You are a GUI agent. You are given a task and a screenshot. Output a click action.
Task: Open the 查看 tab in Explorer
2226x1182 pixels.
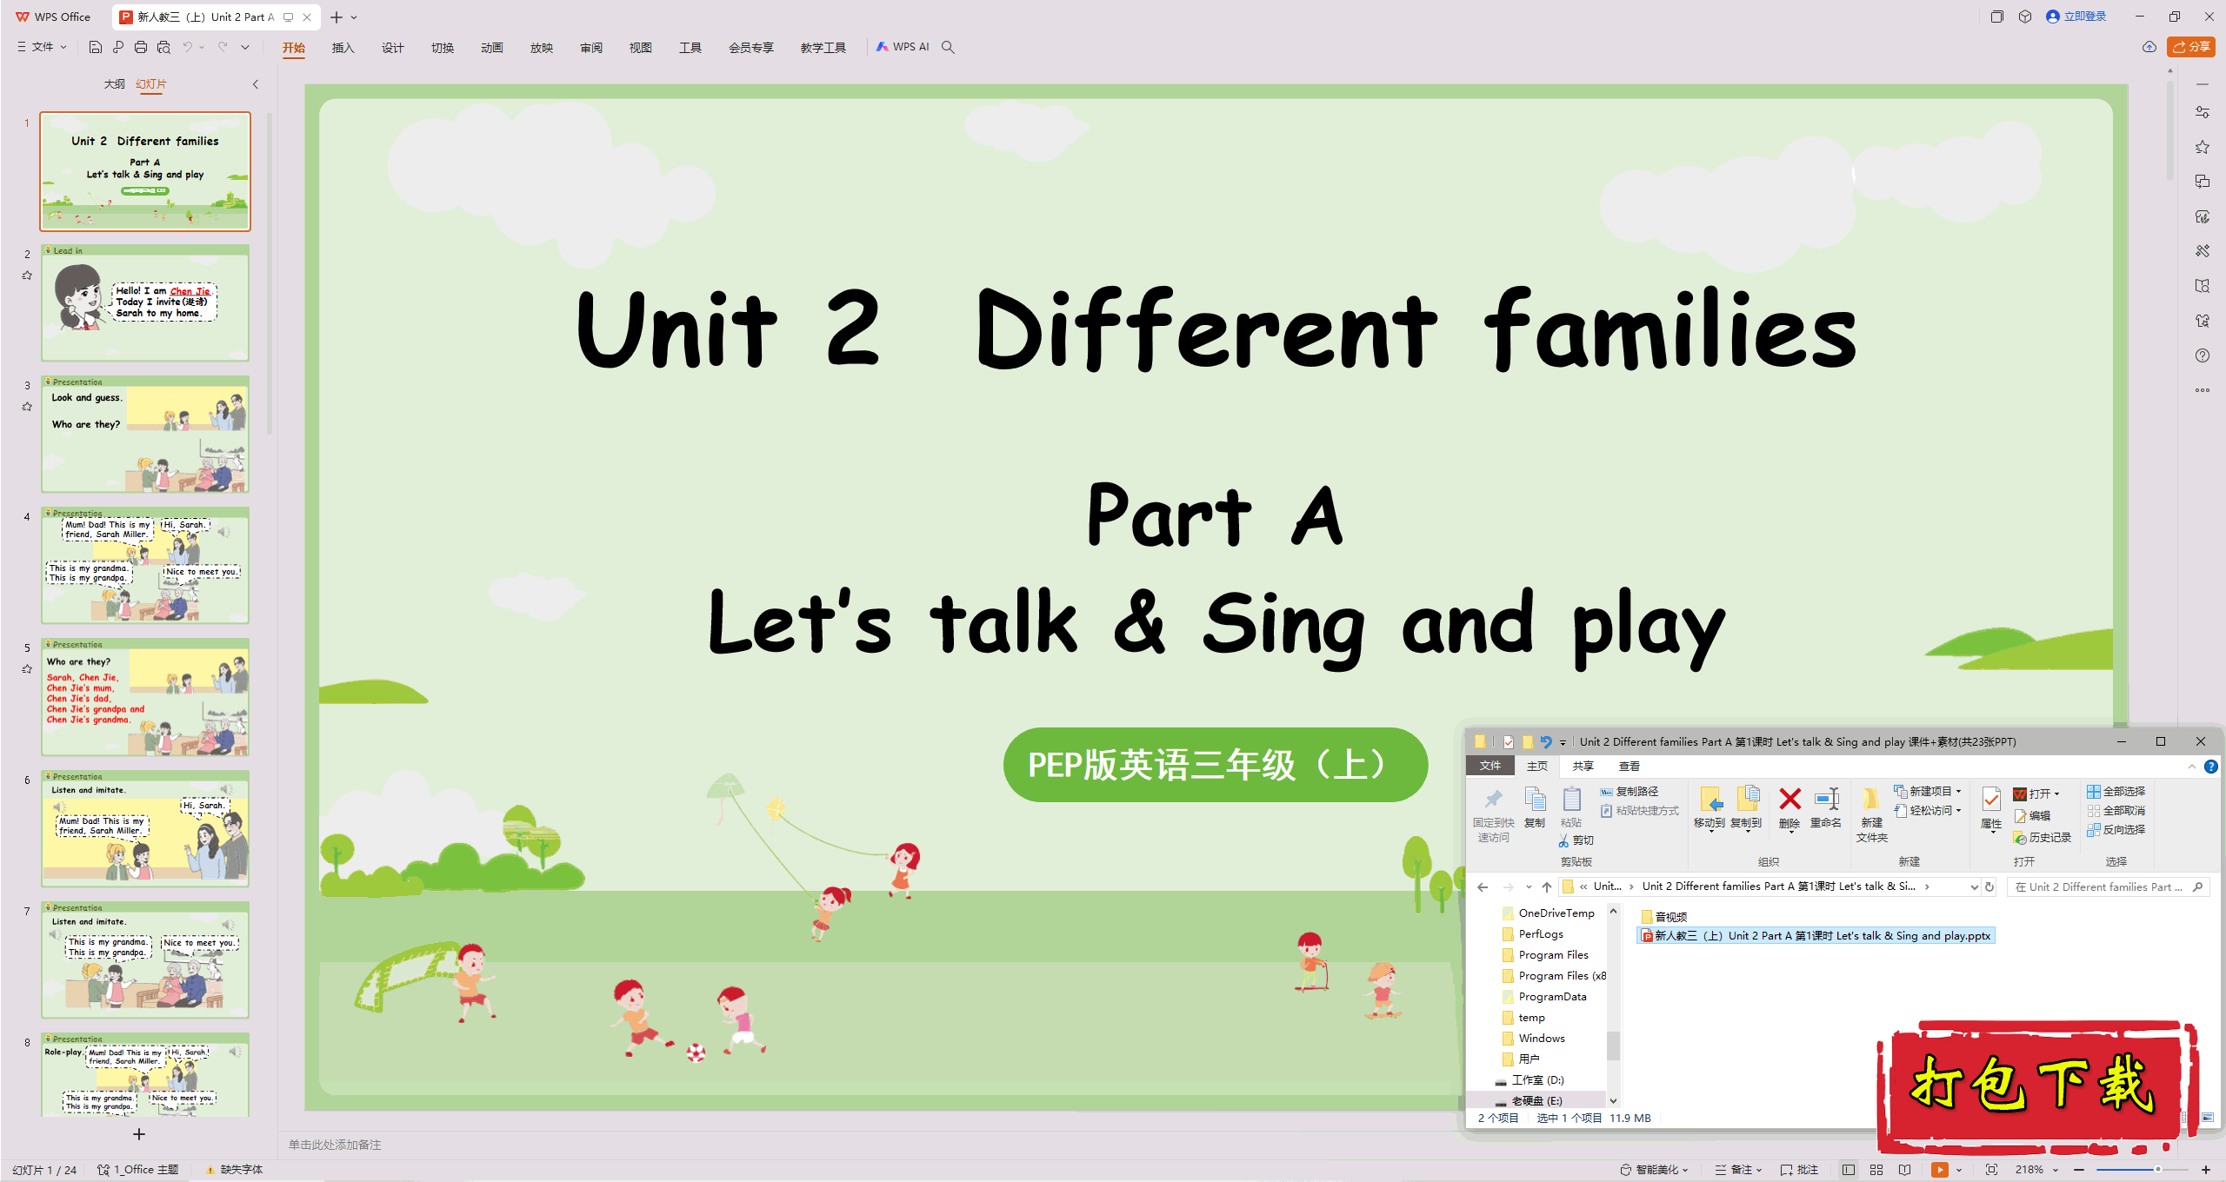point(1629,766)
